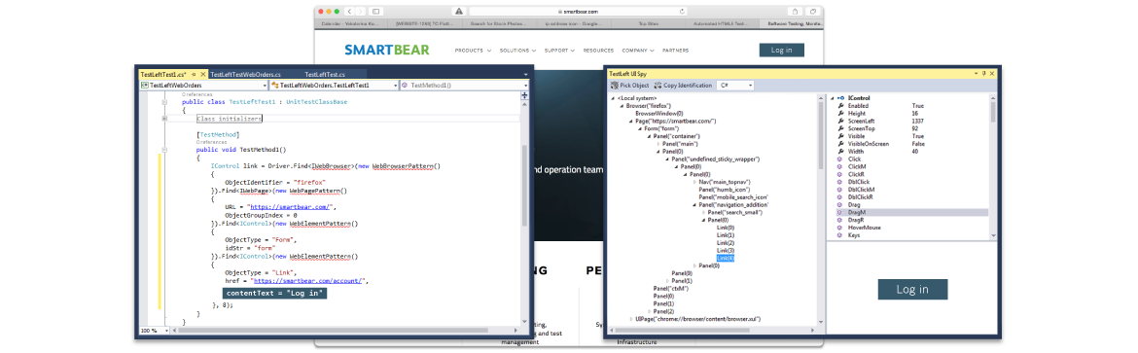
Task: Select Link(3) in the object tree
Action: point(725,250)
